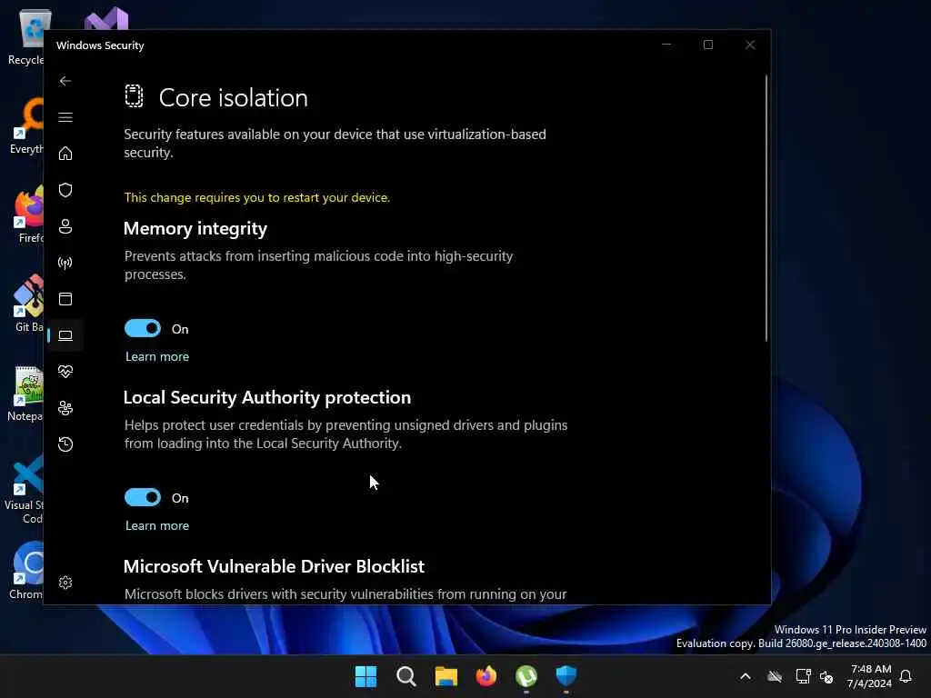Open the Home section in sidebar

tap(65, 153)
